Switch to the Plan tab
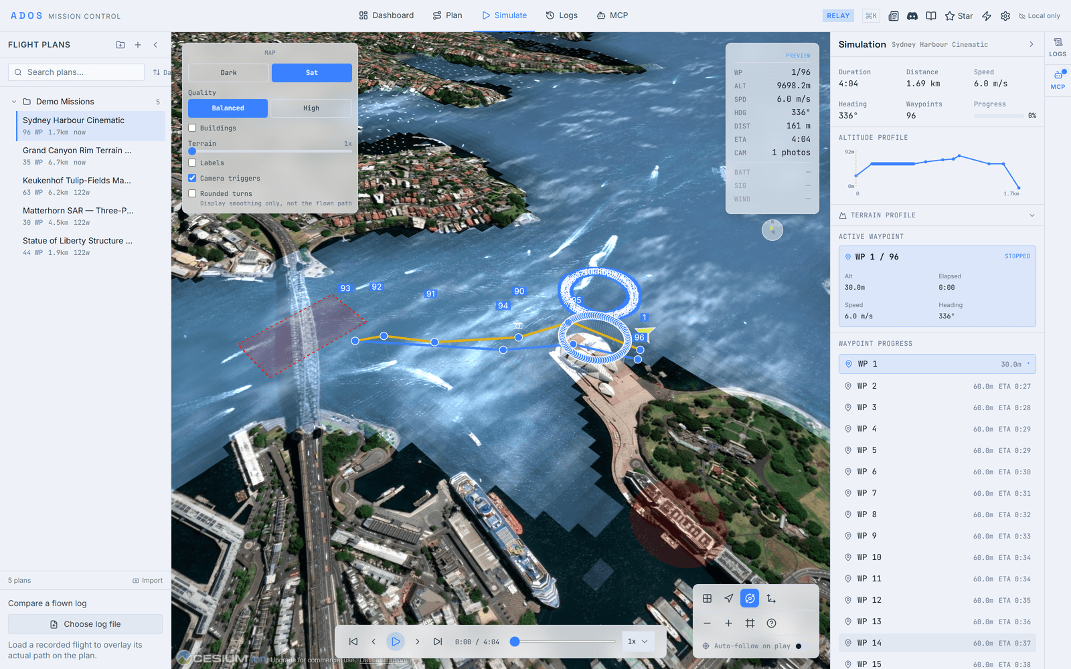The width and height of the screenshot is (1071, 669). 447,15
